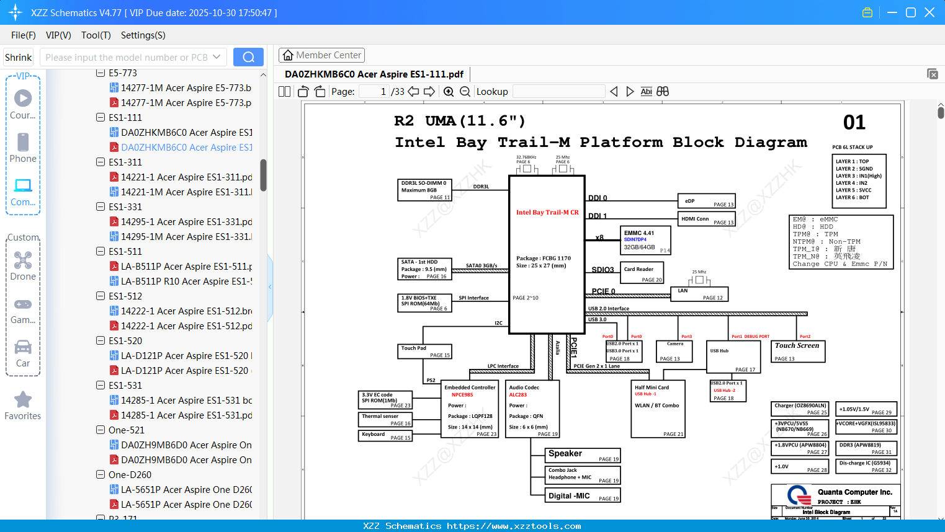Viewport: 945px width, 532px height.
Task: Go to the previous page arrow
Action: [413, 92]
